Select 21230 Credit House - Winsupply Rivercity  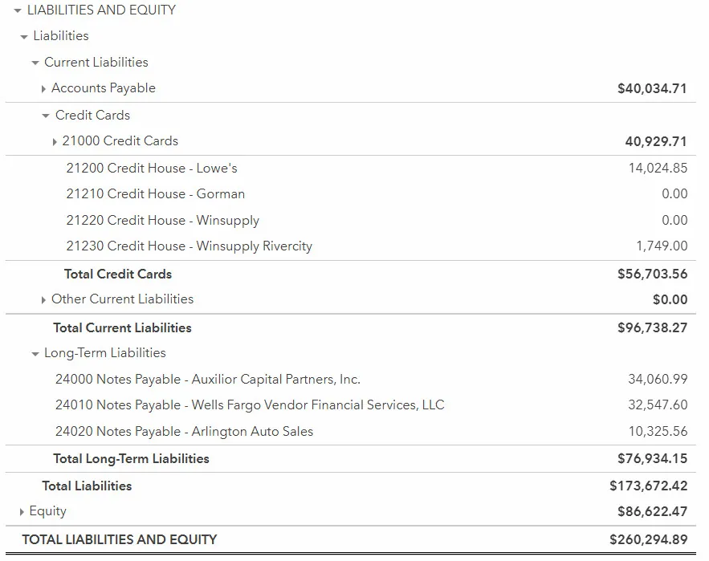coord(189,246)
